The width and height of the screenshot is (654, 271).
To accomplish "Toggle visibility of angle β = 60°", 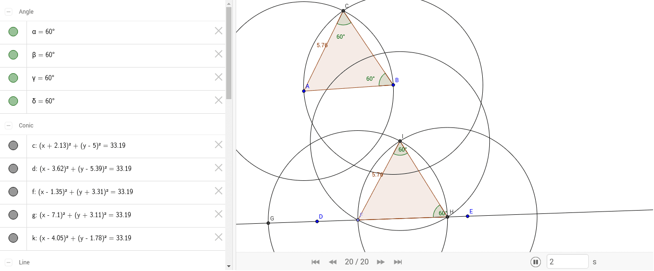I will point(13,55).
